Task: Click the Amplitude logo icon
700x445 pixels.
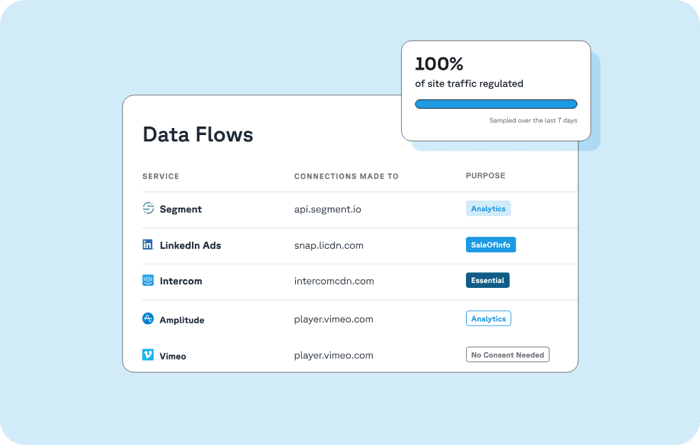Action: click(x=147, y=318)
